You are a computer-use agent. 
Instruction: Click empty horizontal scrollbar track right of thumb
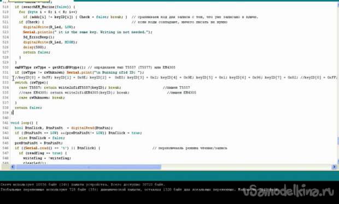click(x=246, y=167)
